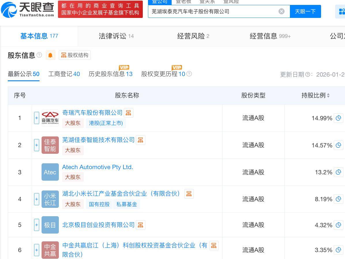Expand row for 奇瑞汽车股份有限公司
Image resolution: width=345 pixels, height=259 pixels.
[x=37, y=118]
